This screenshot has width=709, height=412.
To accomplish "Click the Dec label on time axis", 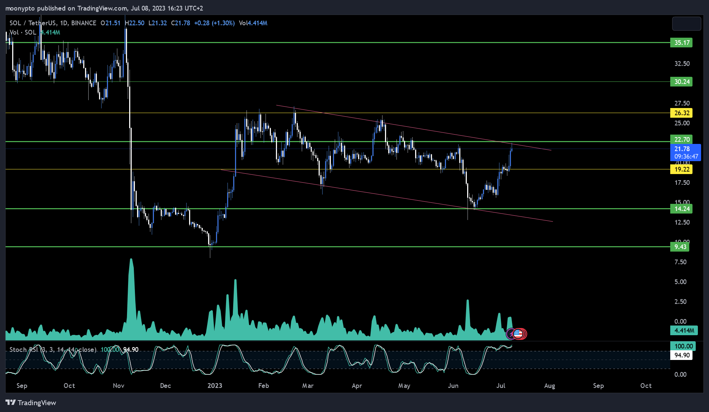I will point(165,386).
